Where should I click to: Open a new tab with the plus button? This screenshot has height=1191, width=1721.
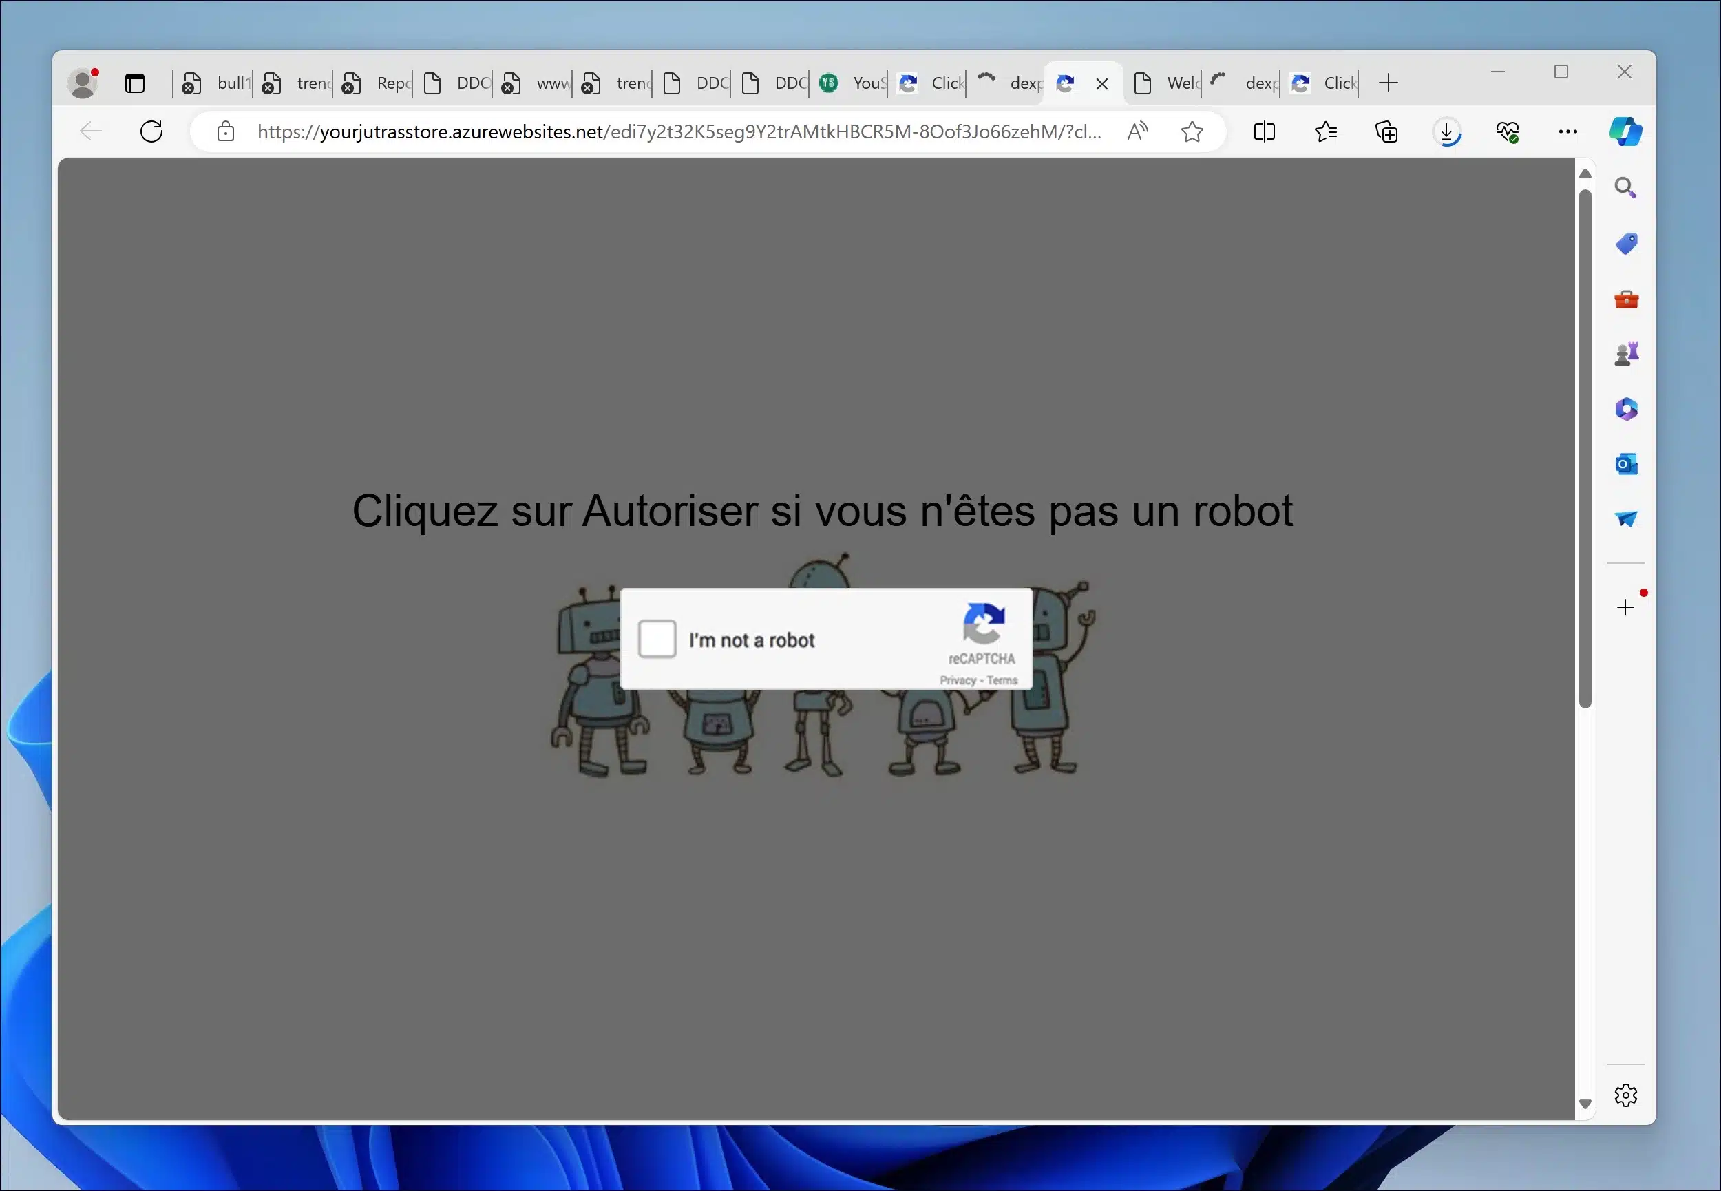pos(1389,83)
